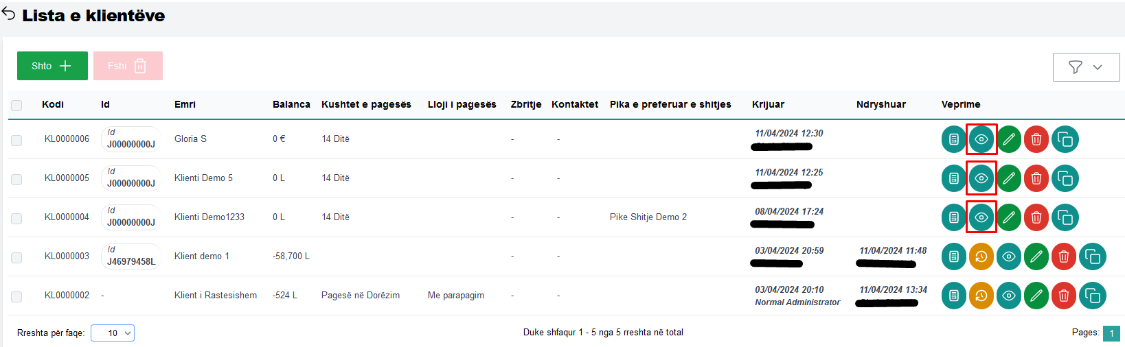Click the green Shto button
The height and width of the screenshot is (347, 1125).
pos(52,66)
